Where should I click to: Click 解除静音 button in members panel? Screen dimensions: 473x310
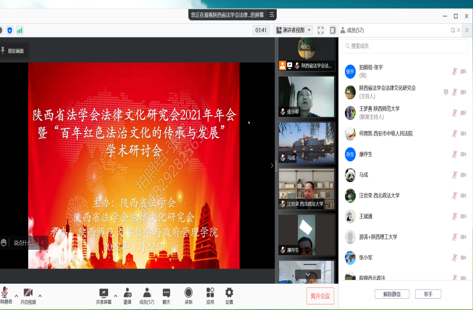(392, 294)
